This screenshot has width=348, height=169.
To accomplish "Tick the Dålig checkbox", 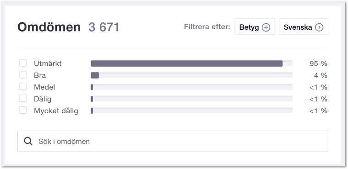I will pos(23,98).
